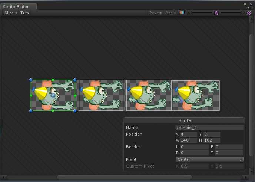Select the second zombie sprite frame
255x182 pixels.
pyautogui.click(x=101, y=95)
